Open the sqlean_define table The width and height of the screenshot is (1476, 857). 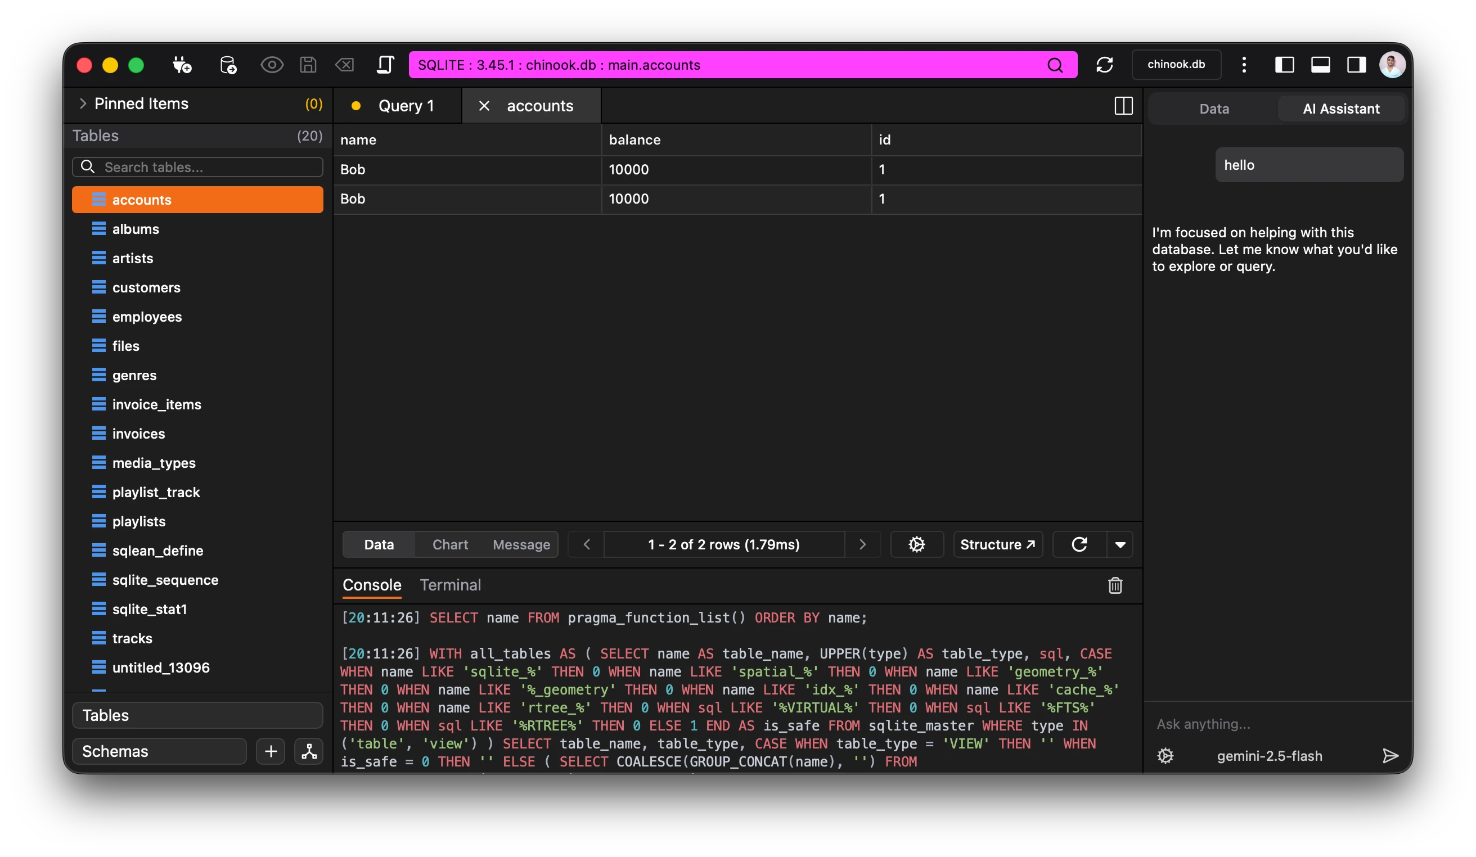tap(197, 551)
